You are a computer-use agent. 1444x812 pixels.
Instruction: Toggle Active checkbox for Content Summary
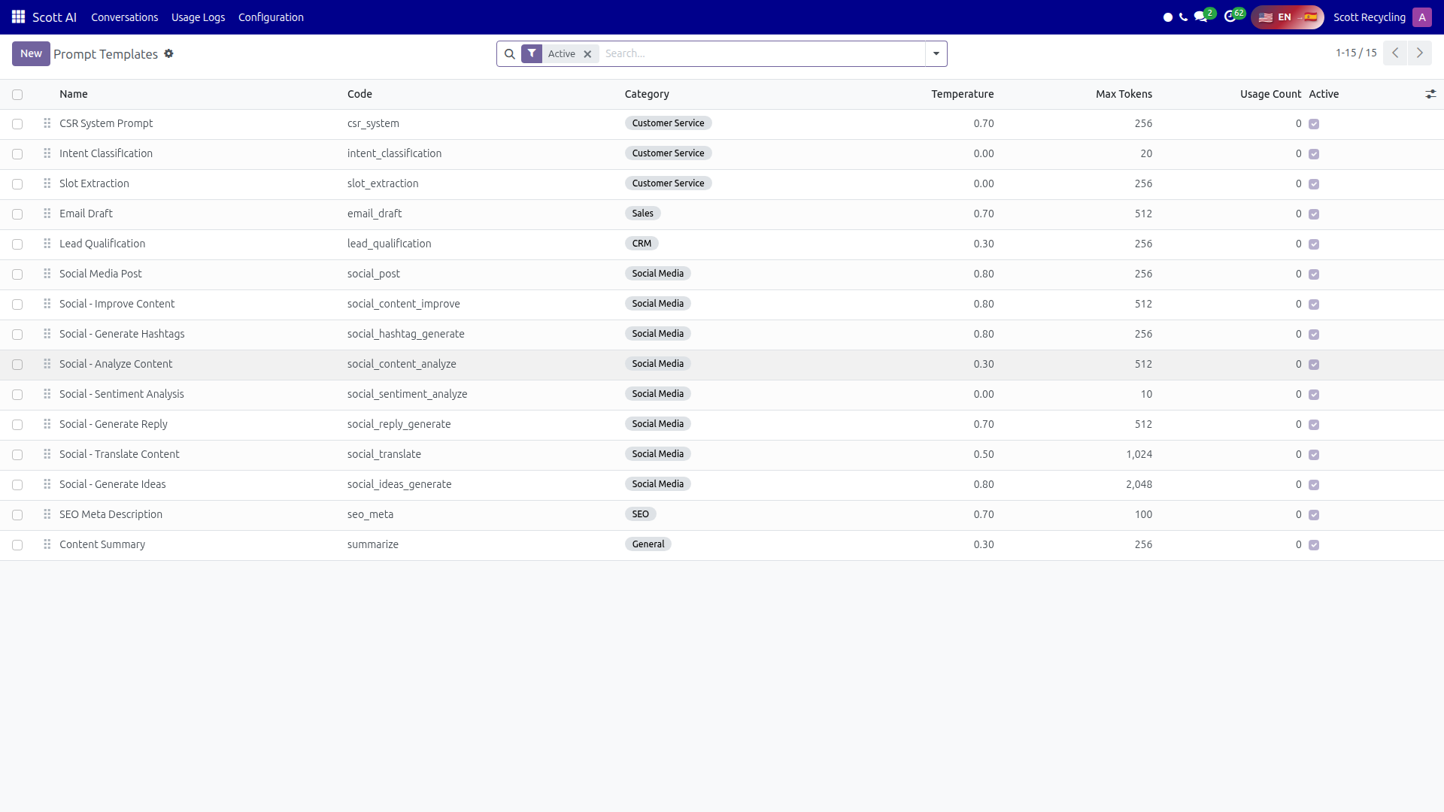[1314, 545]
